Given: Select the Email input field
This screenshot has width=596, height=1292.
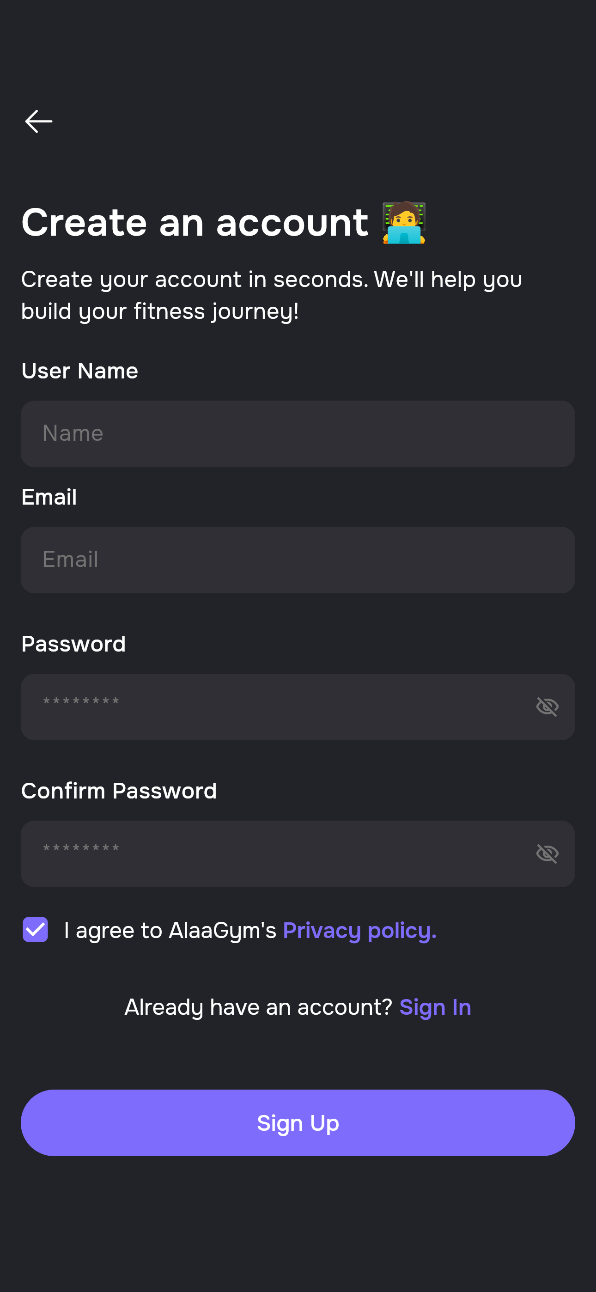Looking at the screenshot, I should 298,560.
